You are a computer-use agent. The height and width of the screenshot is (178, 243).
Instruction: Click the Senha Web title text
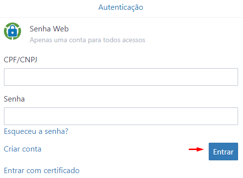pos(49,29)
